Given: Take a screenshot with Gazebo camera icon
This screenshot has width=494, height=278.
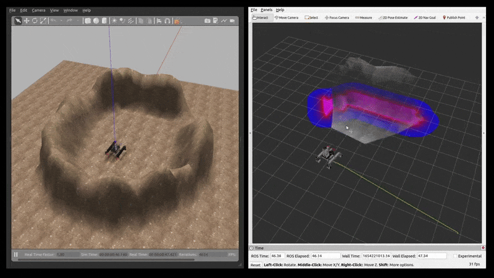Looking at the screenshot, I should pyautogui.click(x=207, y=21).
